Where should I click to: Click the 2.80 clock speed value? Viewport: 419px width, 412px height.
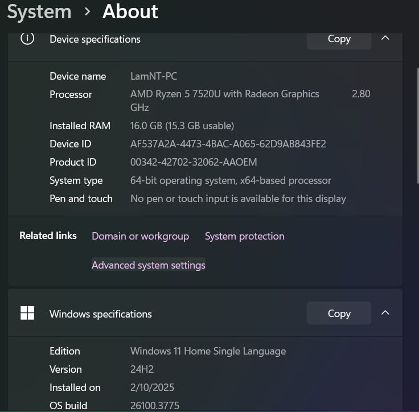coord(361,94)
